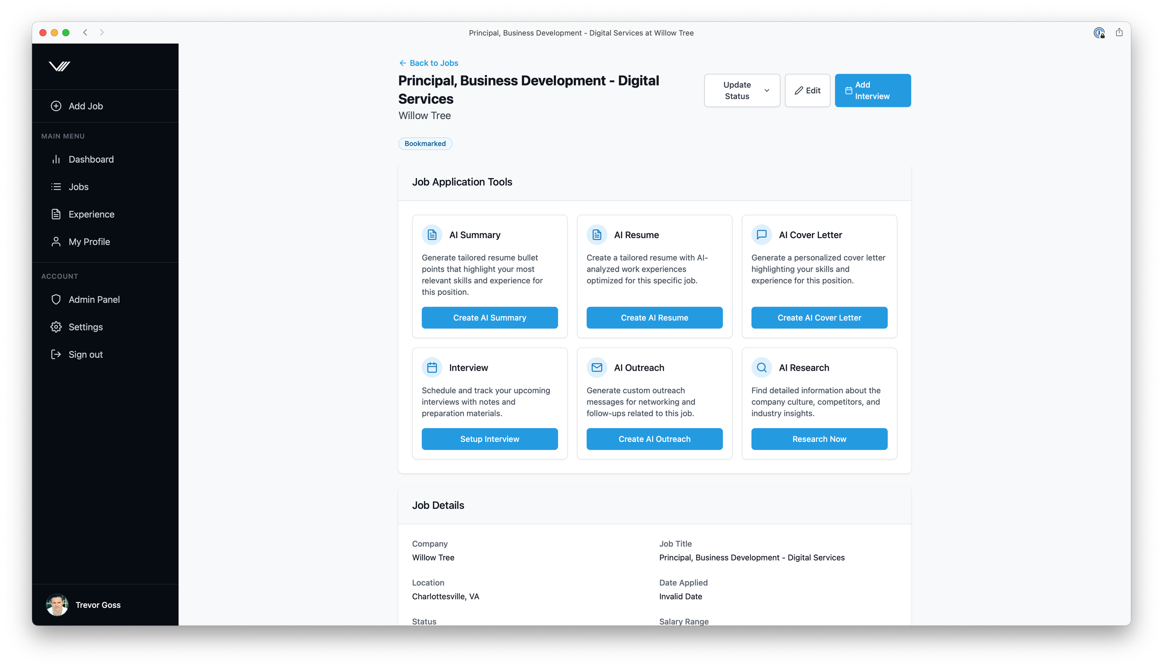This screenshot has height=668, width=1163.
Task: Click the Interview calendar icon
Action: click(432, 367)
